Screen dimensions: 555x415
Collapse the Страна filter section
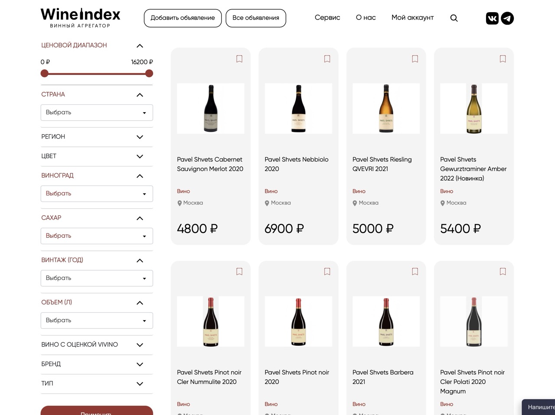(140, 95)
